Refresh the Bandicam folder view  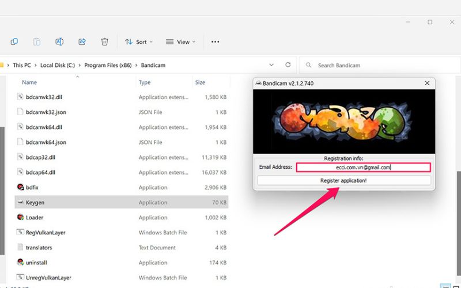coord(288,65)
